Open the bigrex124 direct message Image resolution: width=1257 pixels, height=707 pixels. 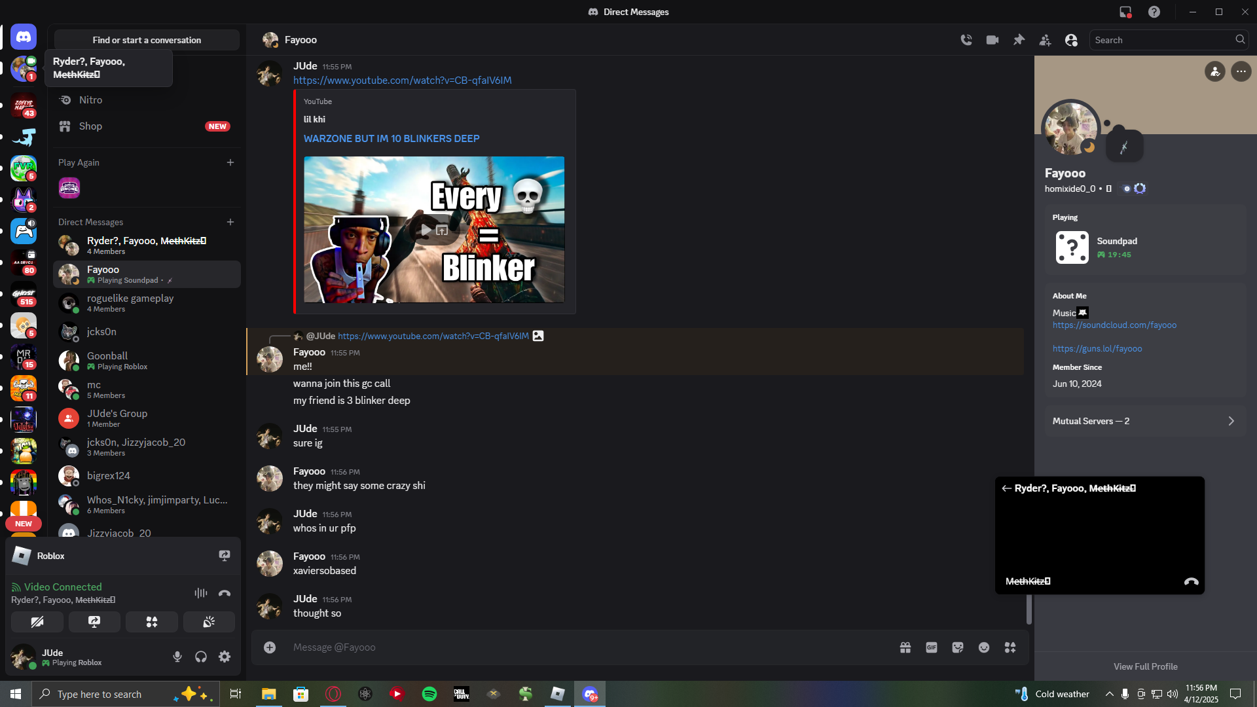pos(147,476)
